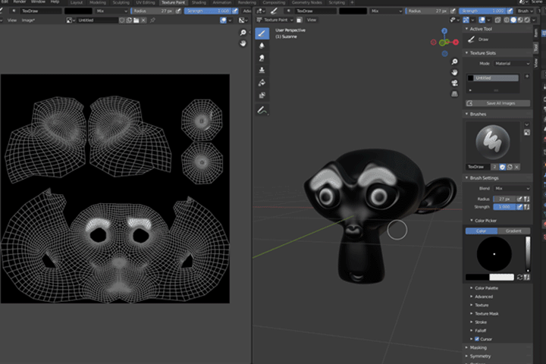Click the Strength slider in image editor header
The width and height of the screenshot is (546, 364).
pos(208,11)
